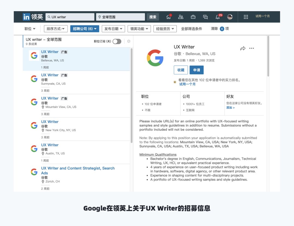Open 全部筛选条件 all filters
294x226 pixels.
pyautogui.click(x=191, y=29)
